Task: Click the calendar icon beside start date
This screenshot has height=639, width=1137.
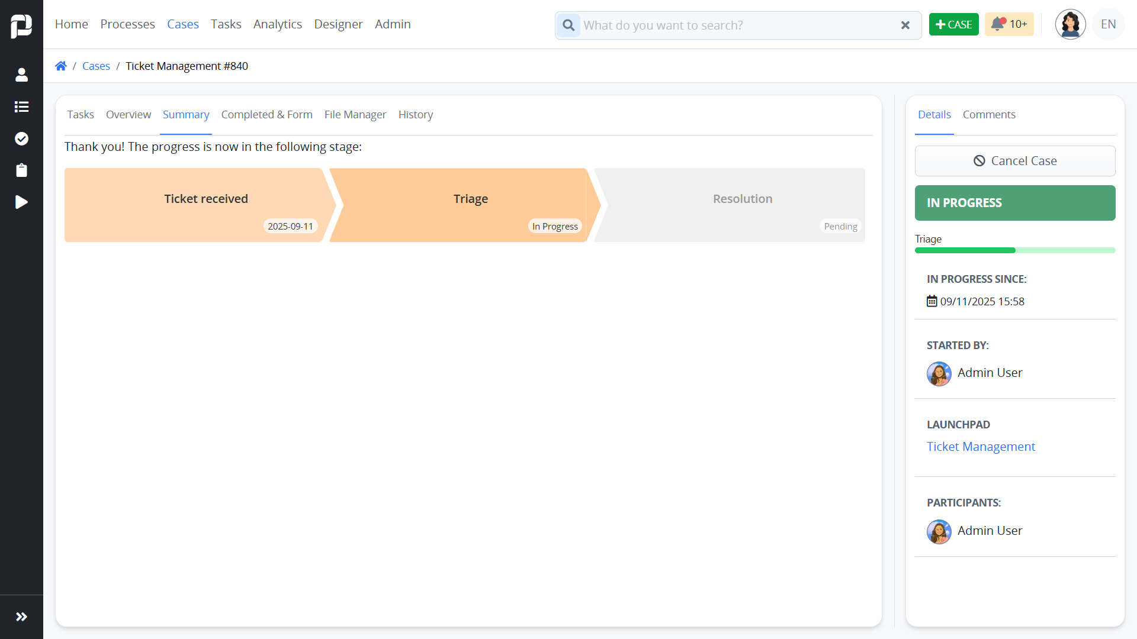Action: click(932, 301)
